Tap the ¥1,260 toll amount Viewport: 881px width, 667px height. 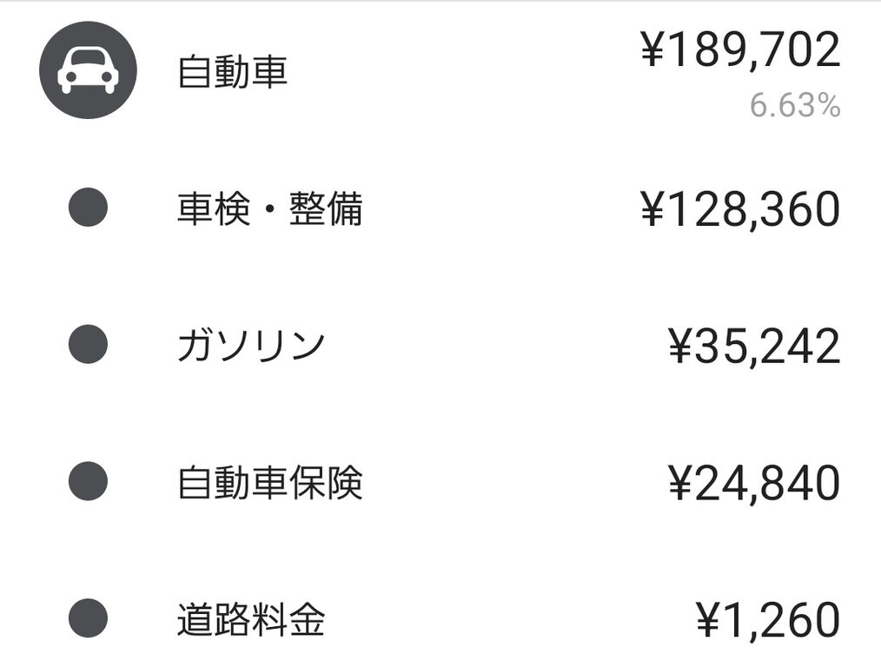pyautogui.click(x=768, y=620)
